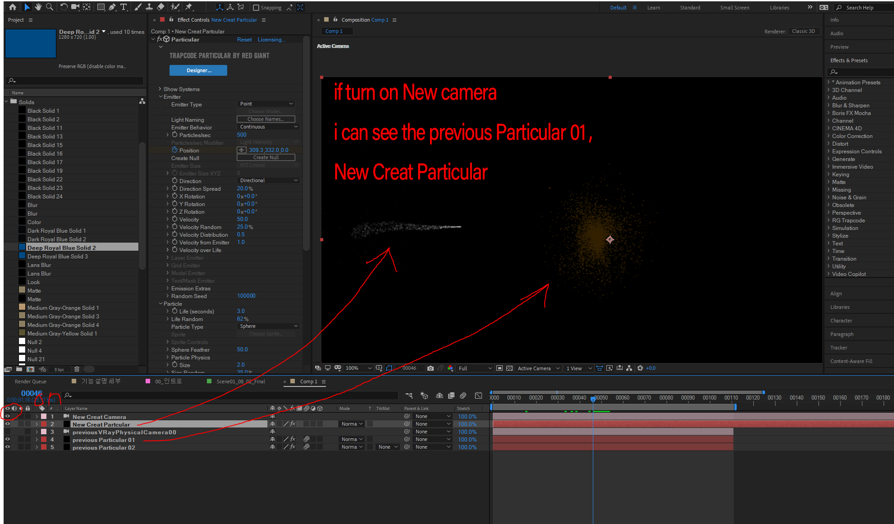Open the Emitter Type dropdown
Screen dimensions: 894x524
click(266, 104)
